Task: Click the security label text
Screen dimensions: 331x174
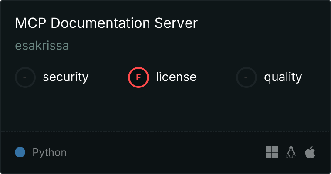Action: (65, 77)
